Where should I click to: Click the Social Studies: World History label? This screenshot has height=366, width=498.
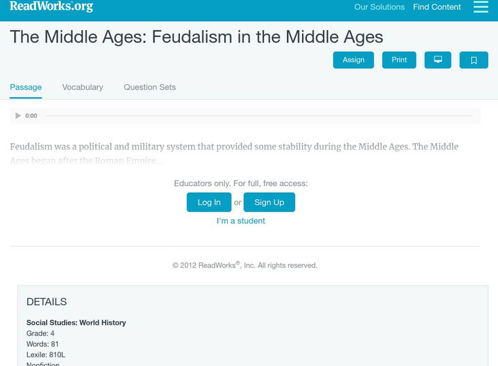tap(76, 322)
